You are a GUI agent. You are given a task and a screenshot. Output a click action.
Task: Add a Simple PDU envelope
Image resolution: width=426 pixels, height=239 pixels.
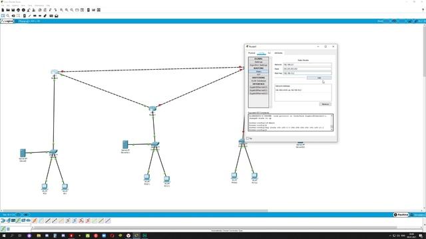tap(51, 16)
